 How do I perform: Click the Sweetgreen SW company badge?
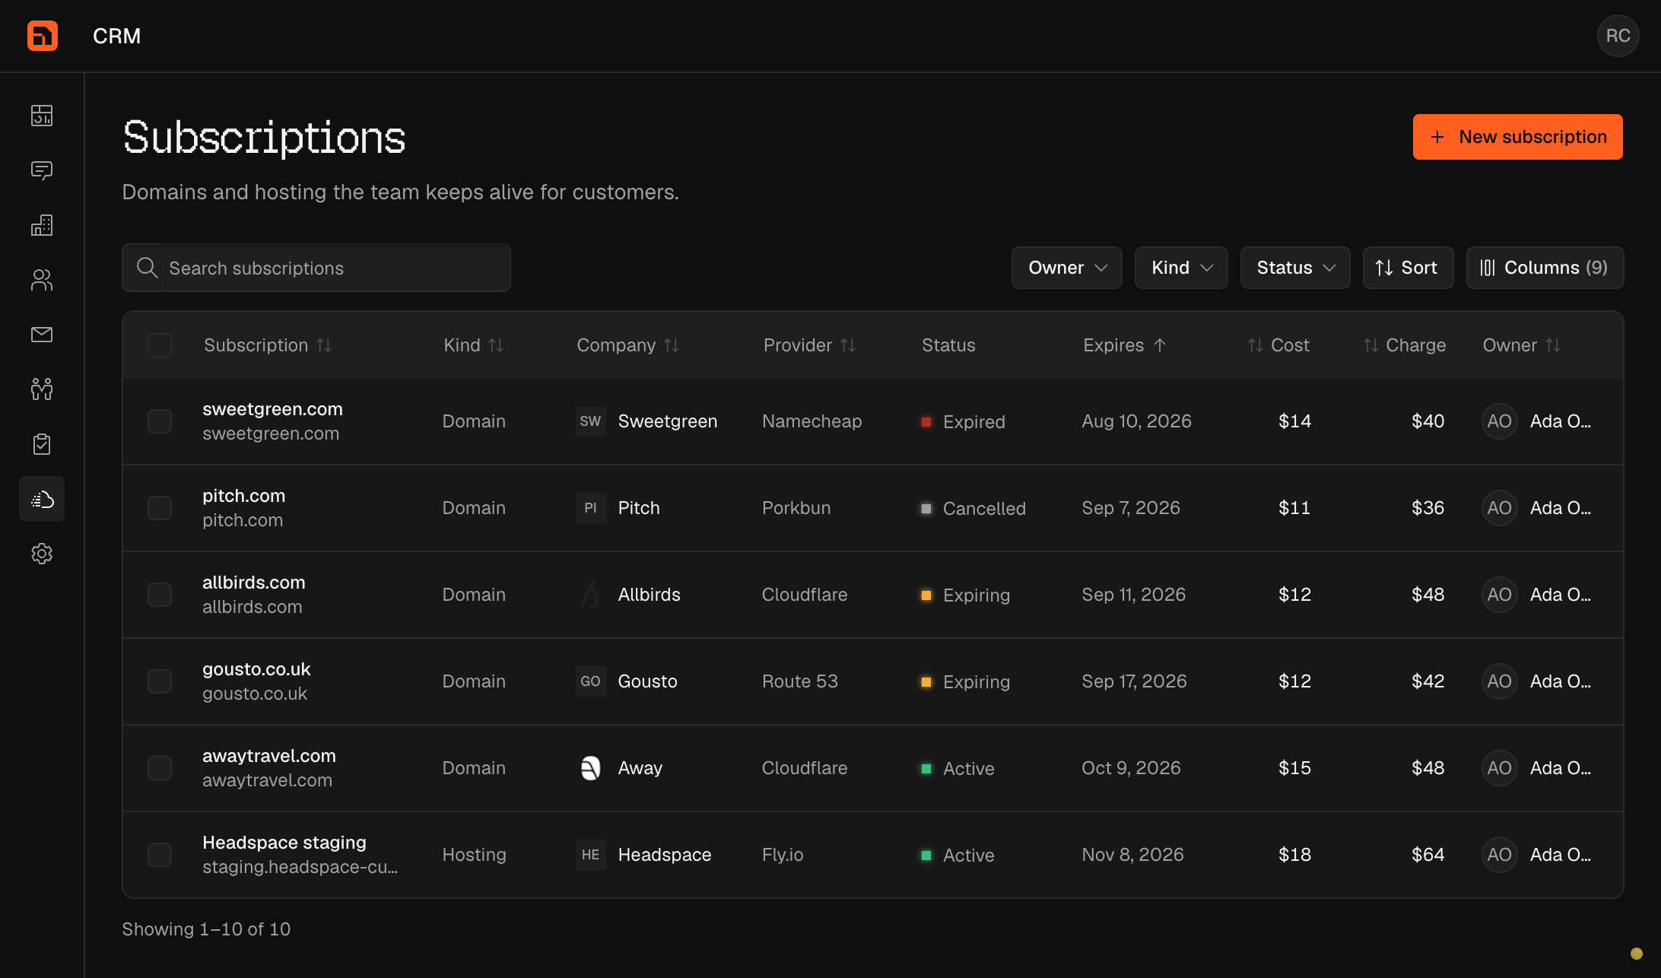[x=590, y=421]
